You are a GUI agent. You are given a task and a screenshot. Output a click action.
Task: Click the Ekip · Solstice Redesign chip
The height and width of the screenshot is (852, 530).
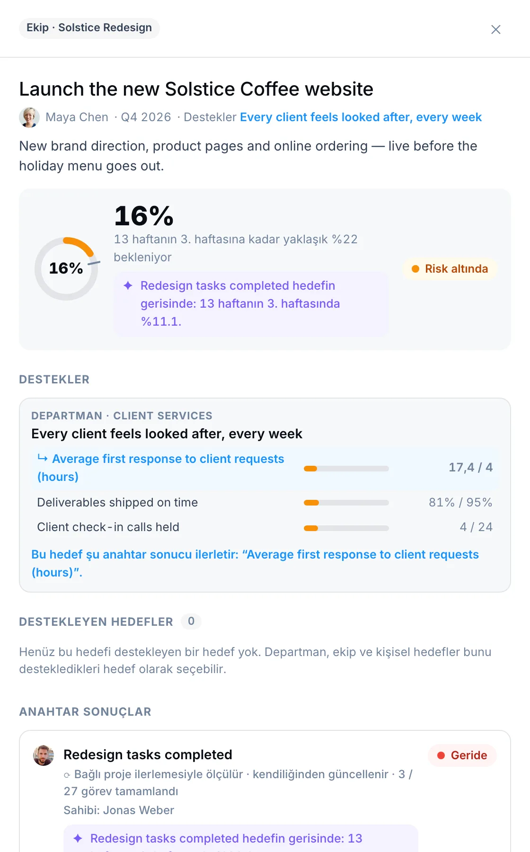pyautogui.click(x=89, y=28)
